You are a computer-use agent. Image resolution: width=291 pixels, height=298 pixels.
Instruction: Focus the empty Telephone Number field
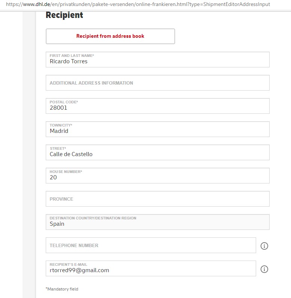[x=151, y=245]
